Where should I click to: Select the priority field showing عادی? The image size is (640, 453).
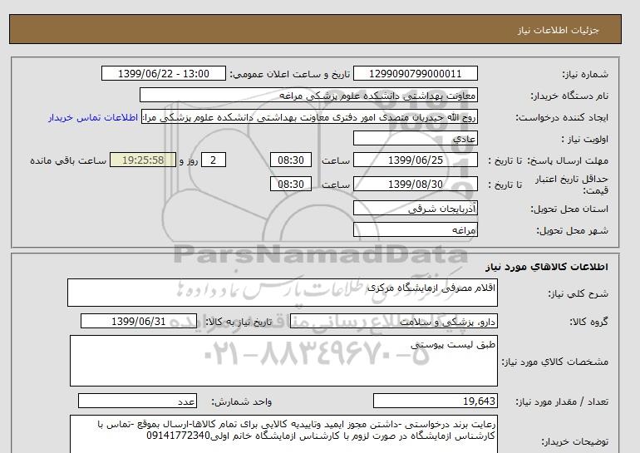tap(415, 138)
